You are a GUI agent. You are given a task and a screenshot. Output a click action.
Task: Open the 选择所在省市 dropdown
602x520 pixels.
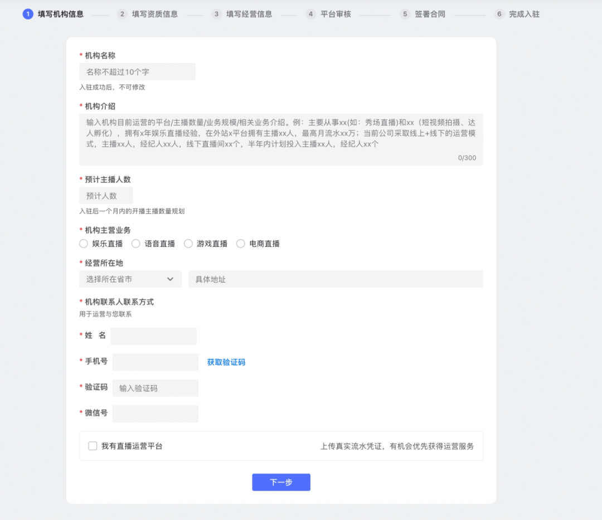coord(130,279)
